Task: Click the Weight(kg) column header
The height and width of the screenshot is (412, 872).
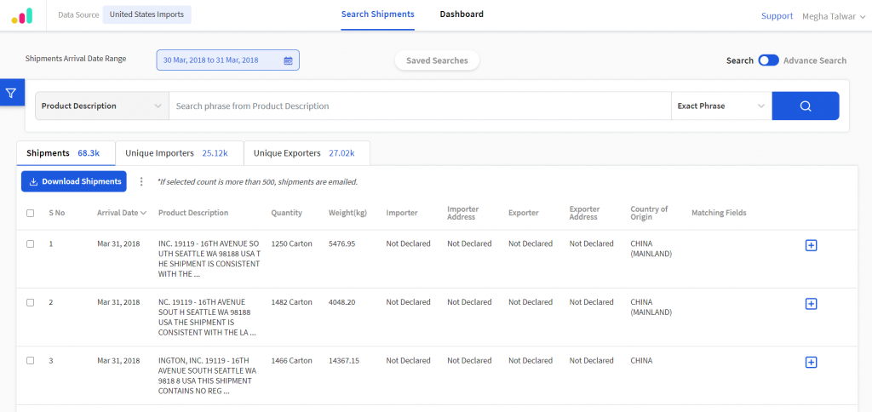Action: pos(347,213)
